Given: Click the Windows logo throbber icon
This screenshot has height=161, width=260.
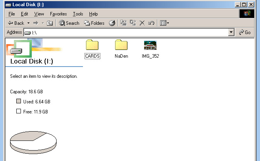Looking at the screenshot, I should point(247,14).
